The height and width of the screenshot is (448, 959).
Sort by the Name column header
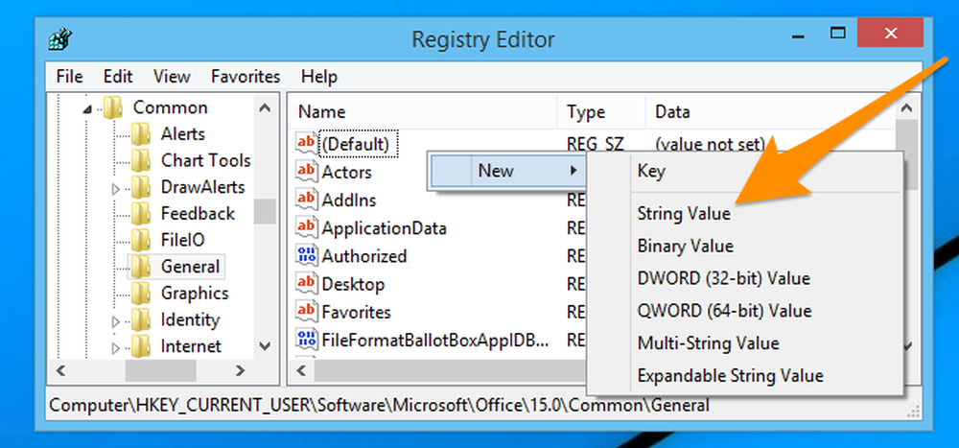point(423,112)
